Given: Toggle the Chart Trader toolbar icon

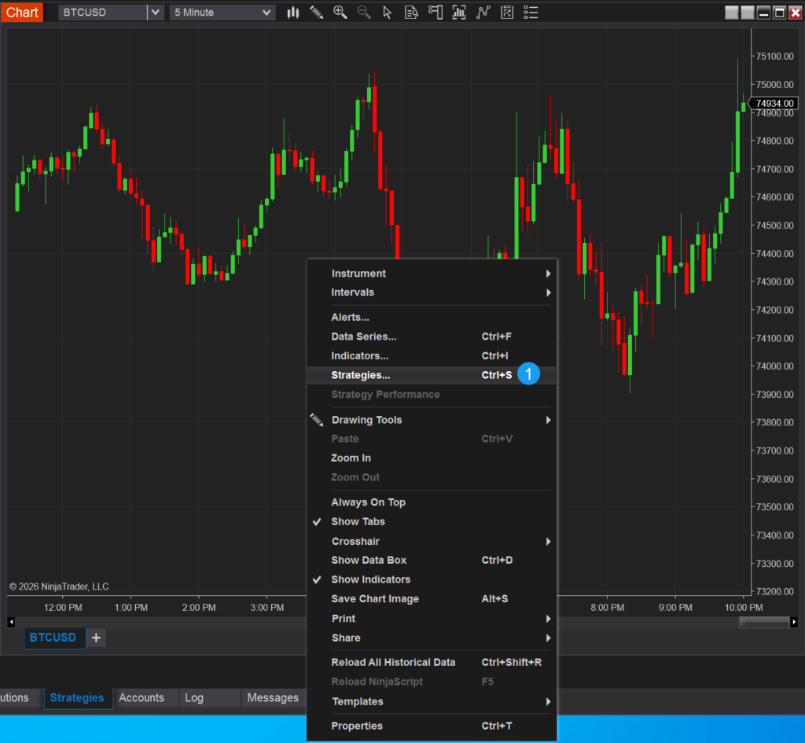Looking at the screenshot, I should point(436,13).
